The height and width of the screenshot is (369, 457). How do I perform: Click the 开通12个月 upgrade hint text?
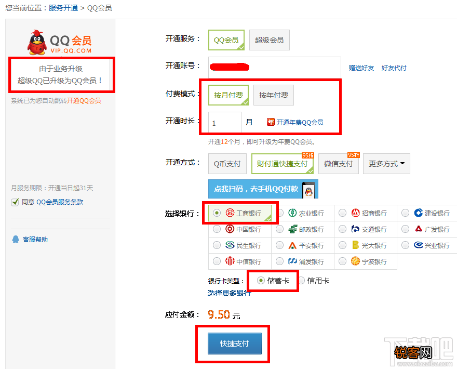tap(262, 142)
